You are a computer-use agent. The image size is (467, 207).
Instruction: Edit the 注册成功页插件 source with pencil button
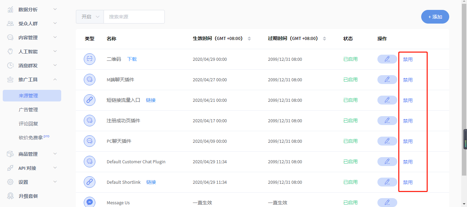tap(387, 121)
